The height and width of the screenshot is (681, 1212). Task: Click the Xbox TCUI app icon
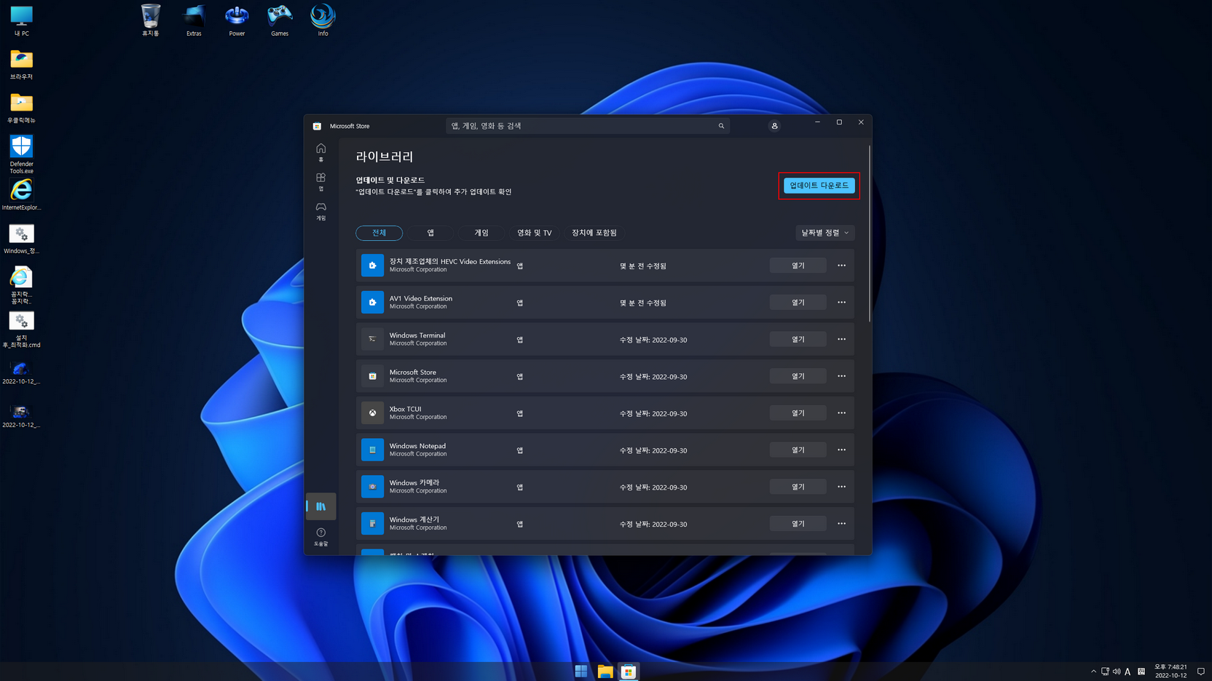[x=372, y=413]
